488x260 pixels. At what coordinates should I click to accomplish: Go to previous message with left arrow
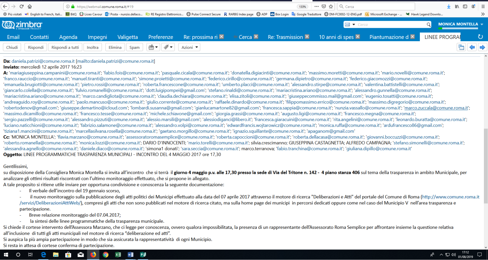click(472, 47)
